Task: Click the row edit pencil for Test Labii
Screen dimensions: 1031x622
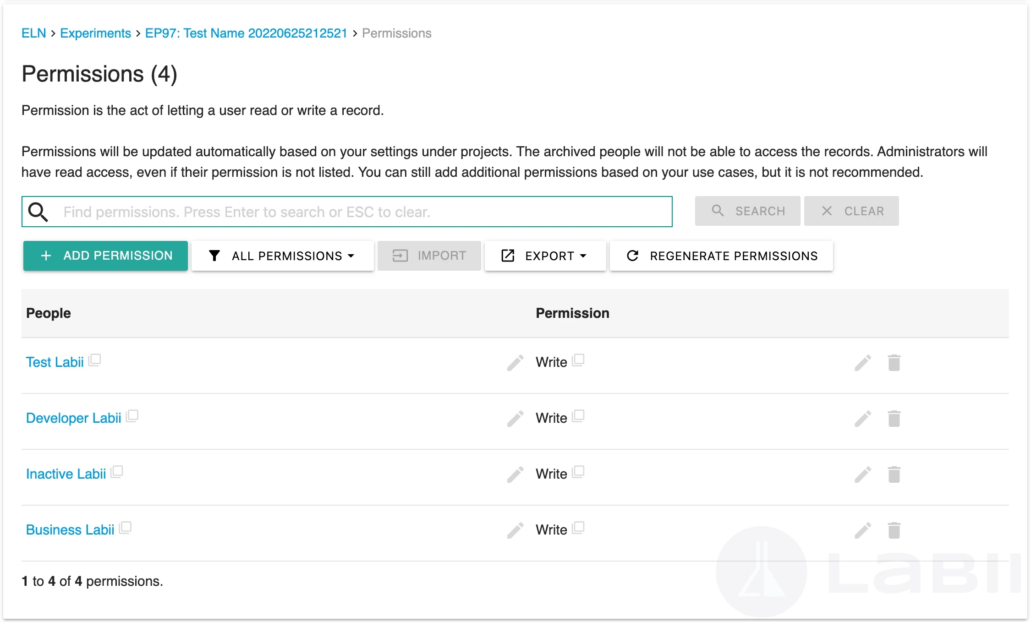Action: click(x=862, y=363)
